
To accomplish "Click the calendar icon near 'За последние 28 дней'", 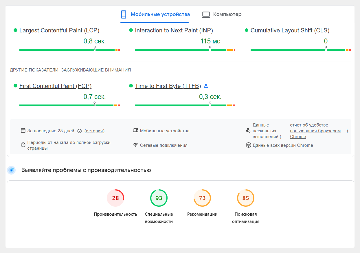I will point(23,130).
